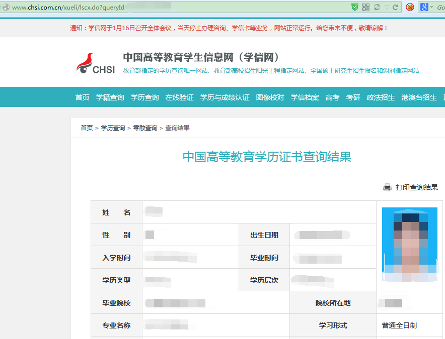Open the QR code icon in address bar
This screenshot has width=445, height=339.
(366, 7)
